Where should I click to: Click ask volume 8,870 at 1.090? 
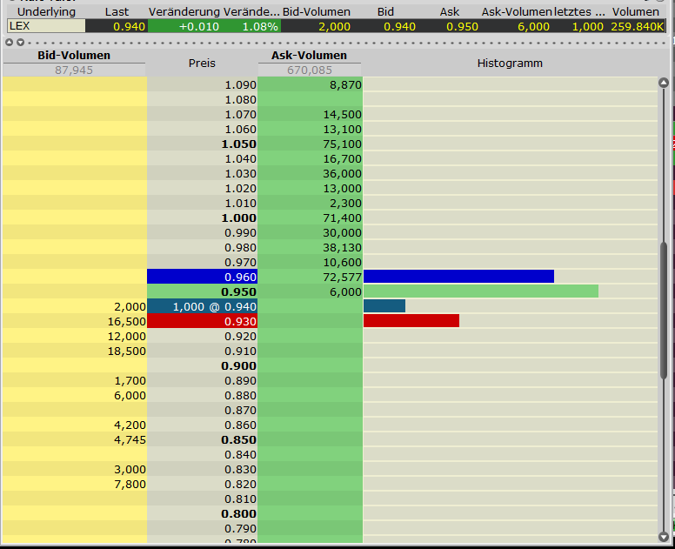(x=345, y=84)
